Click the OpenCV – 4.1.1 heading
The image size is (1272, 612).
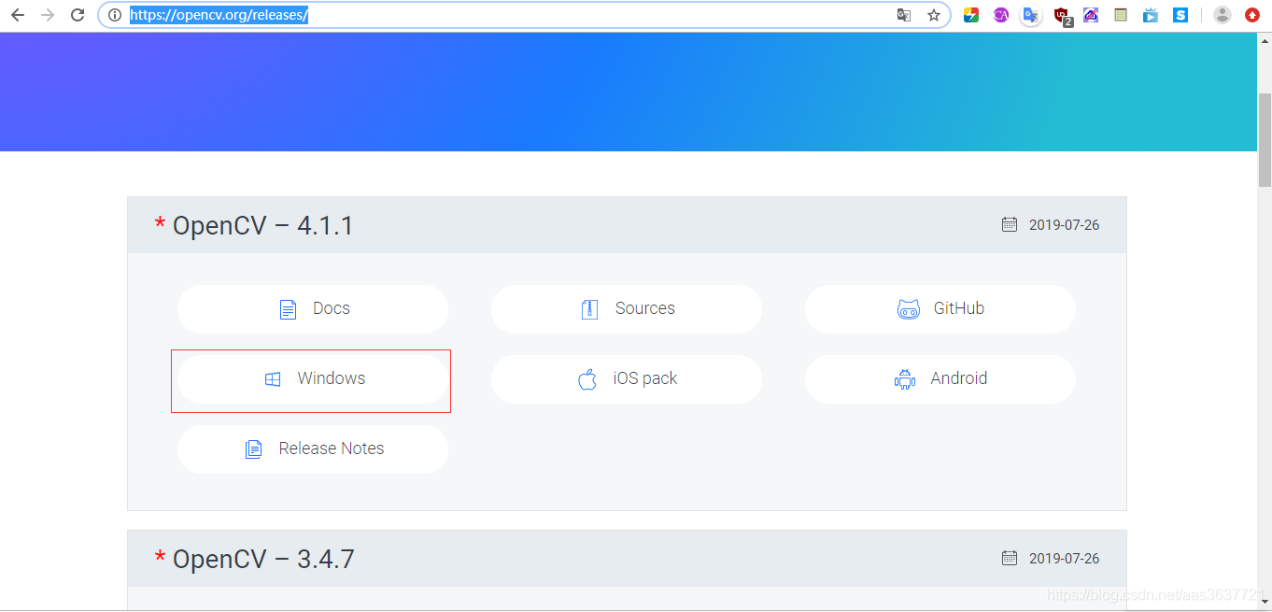[262, 225]
